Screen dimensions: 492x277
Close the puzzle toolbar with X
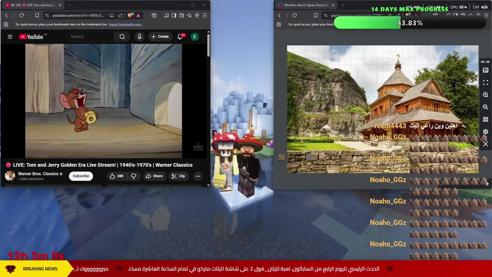(x=485, y=144)
